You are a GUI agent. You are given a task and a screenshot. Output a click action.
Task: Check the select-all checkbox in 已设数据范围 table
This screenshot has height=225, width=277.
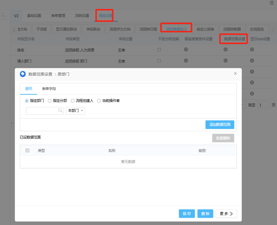click(27, 151)
